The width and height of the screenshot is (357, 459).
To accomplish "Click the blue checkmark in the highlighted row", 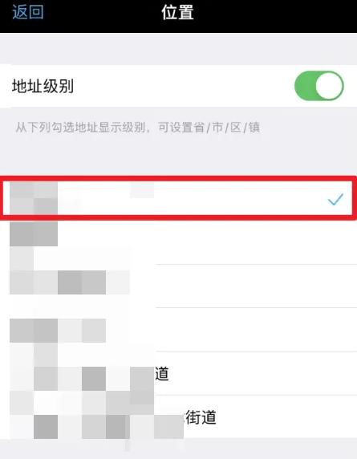I will pos(335,199).
